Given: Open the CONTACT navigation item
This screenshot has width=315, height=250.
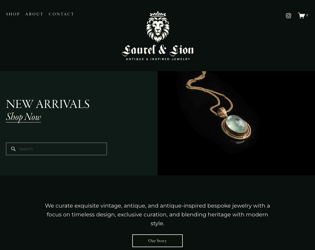Looking at the screenshot, I should [61, 14].
